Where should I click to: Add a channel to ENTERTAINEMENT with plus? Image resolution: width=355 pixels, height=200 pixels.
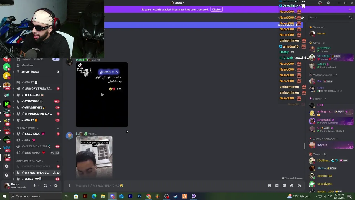(x=58, y=161)
